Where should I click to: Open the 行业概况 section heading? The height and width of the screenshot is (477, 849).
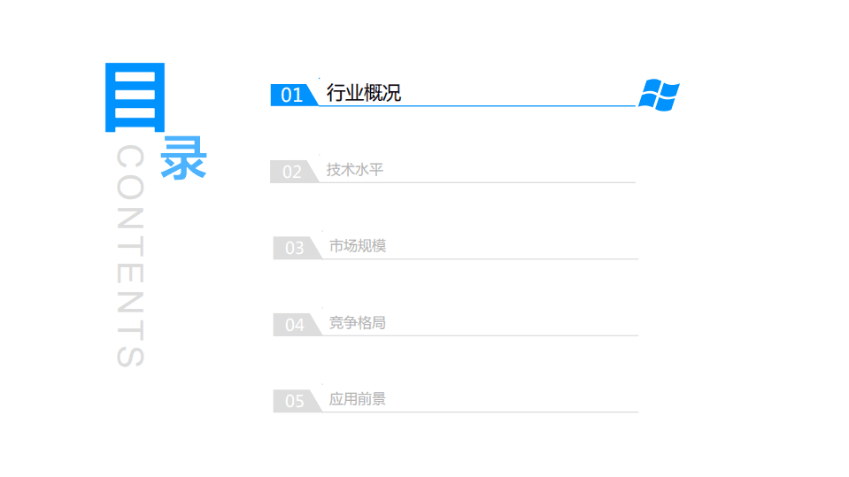click(364, 93)
